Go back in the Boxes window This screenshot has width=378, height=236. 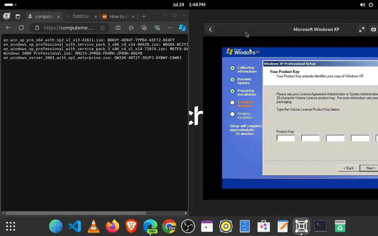pos(210,29)
